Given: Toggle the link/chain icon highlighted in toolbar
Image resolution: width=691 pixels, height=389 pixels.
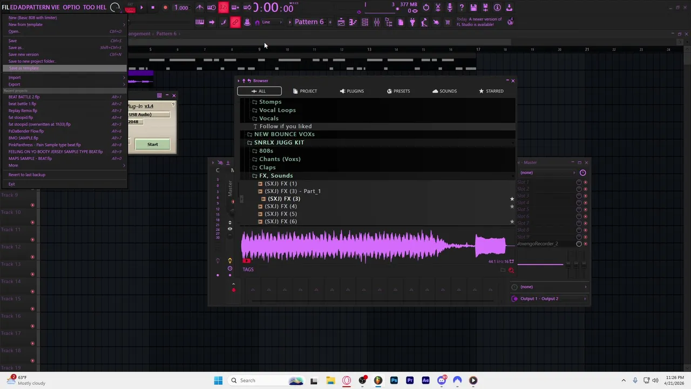Looking at the screenshot, I should pos(235,22).
